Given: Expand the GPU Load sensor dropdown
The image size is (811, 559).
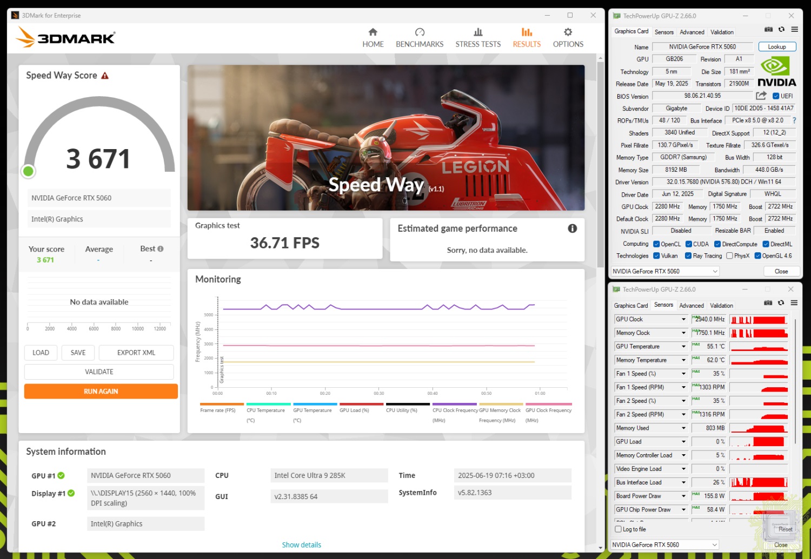Looking at the screenshot, I should [683, 442].
